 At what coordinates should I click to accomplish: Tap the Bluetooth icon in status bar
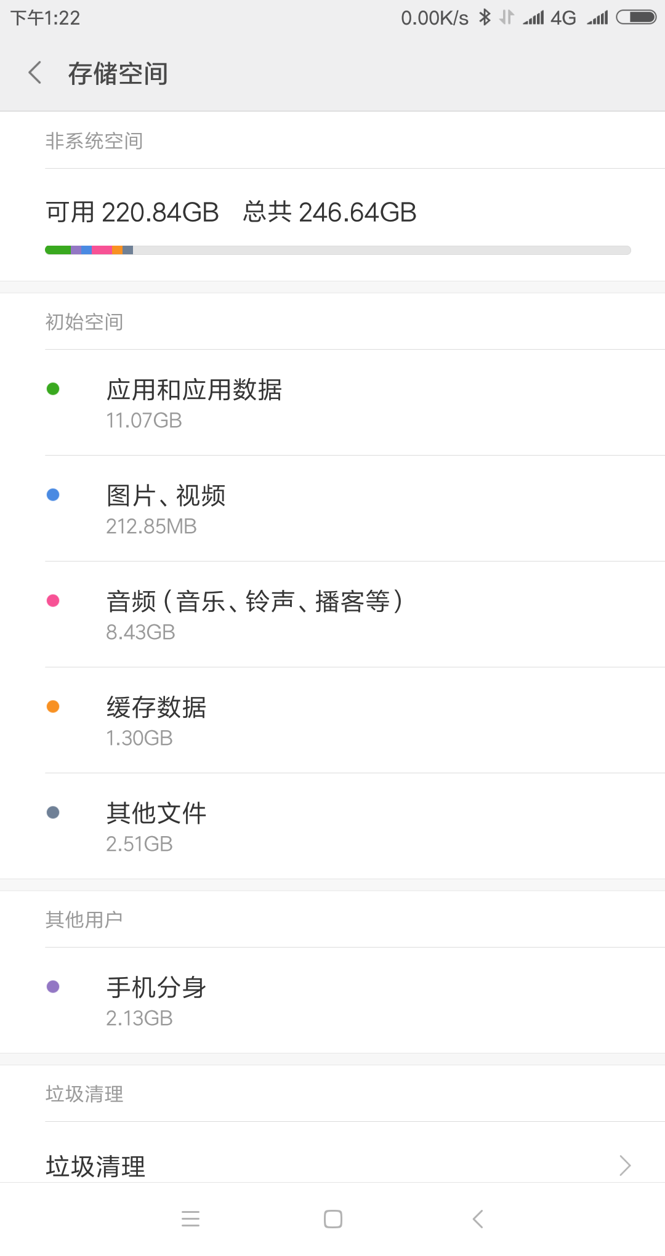point(485,17)
